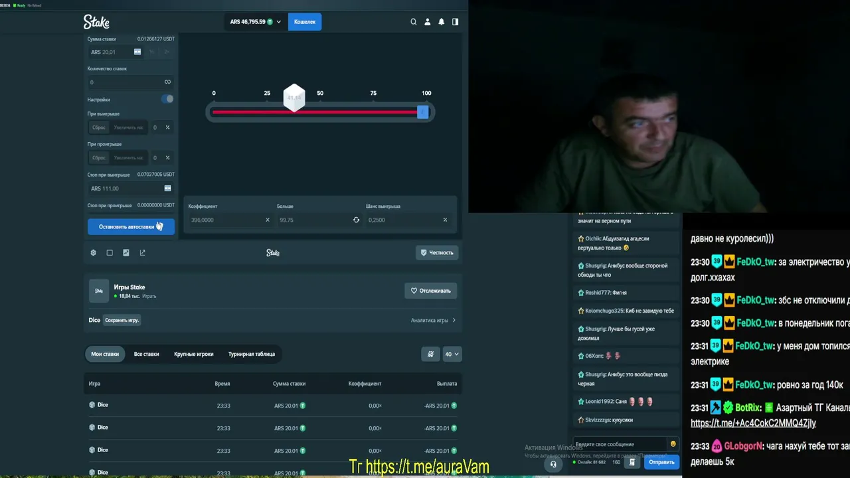The width and height of the screenshot is (850, 478).
Task: Open the live stats chart icon
Action: click(126, 252)
